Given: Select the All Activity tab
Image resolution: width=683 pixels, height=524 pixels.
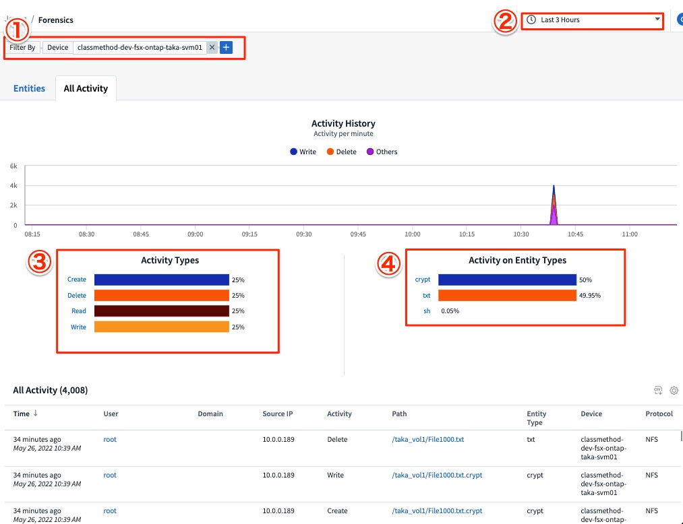Looking at the screenshot, I should 86,88.
